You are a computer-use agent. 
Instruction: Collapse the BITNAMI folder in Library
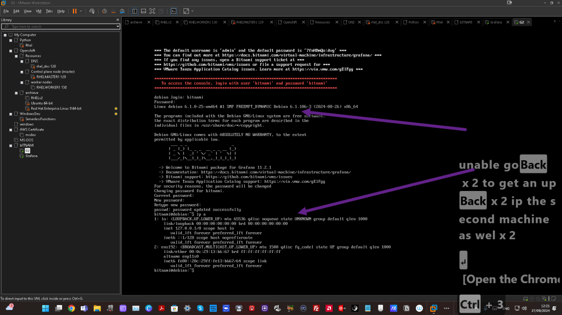click(x=11, y=145)
